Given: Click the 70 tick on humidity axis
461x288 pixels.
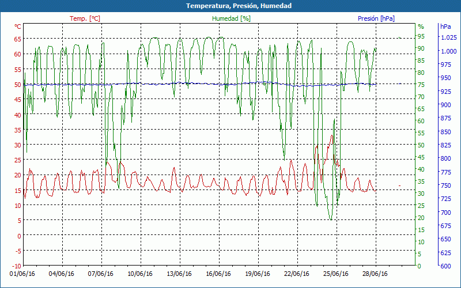Looking at the screenshot, I should (x=421, y=97).
